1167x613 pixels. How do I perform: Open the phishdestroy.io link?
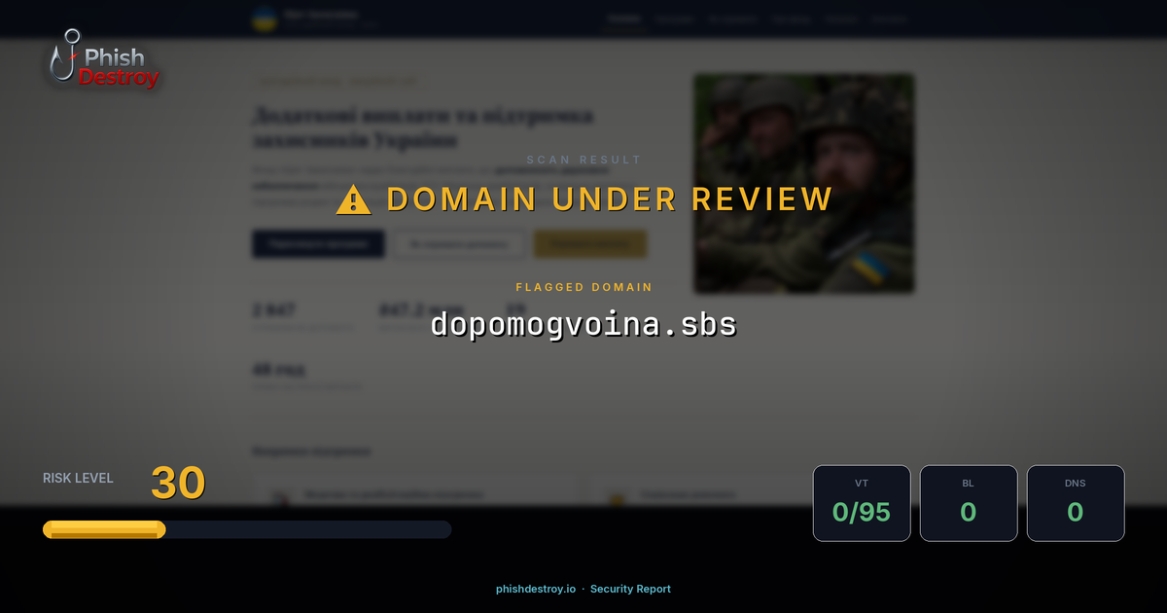(534, 588)
